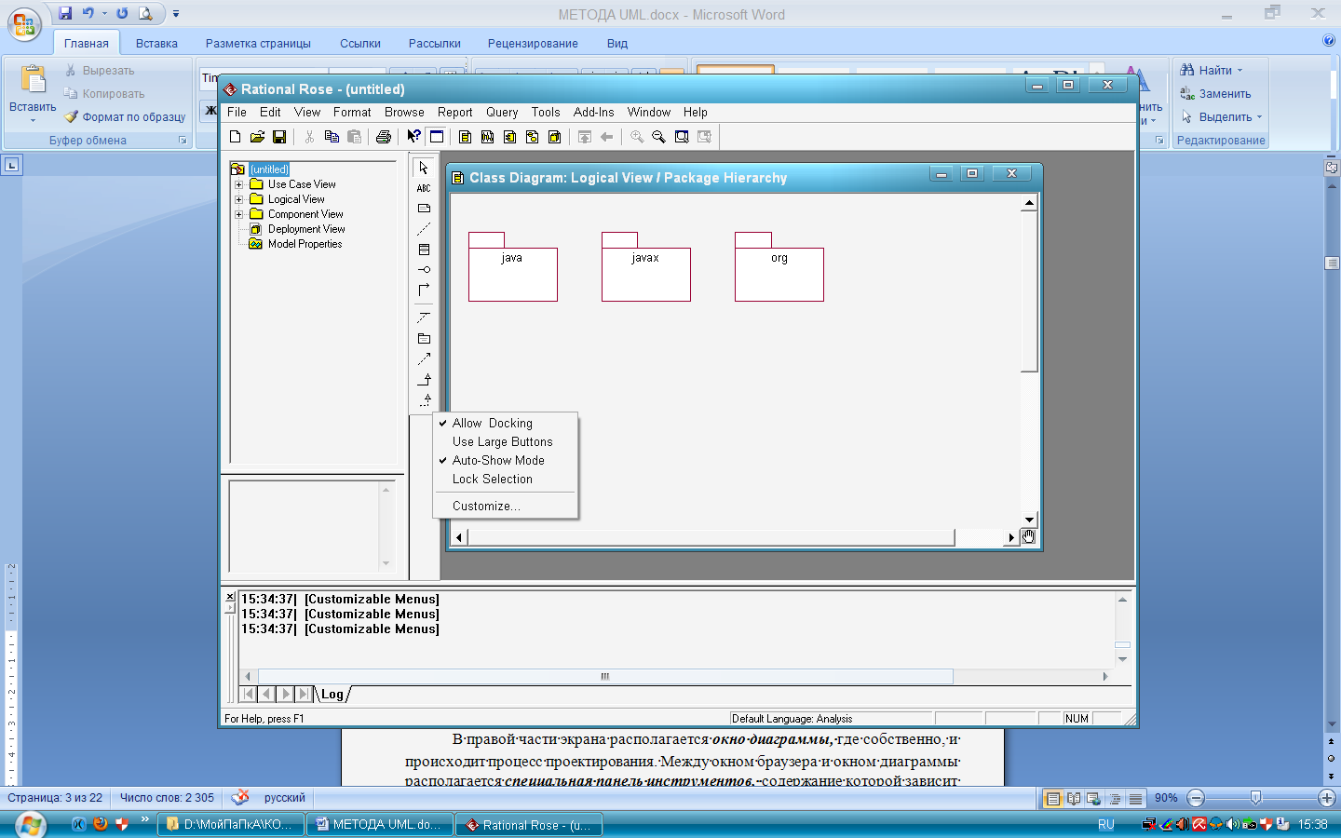
Task: Open the Вставка ribbon tab in Word
Action: (156, 44)
